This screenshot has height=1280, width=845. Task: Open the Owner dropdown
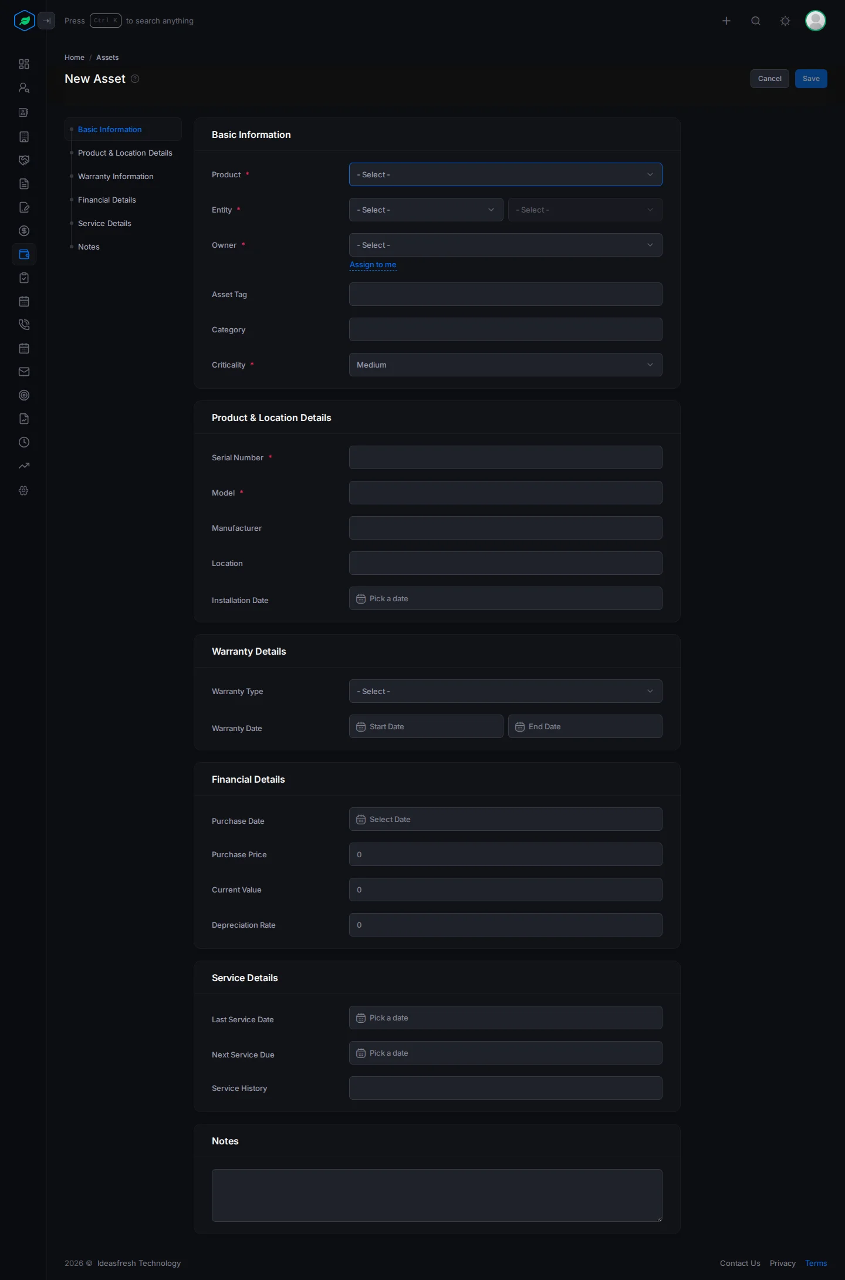(506, 245)
